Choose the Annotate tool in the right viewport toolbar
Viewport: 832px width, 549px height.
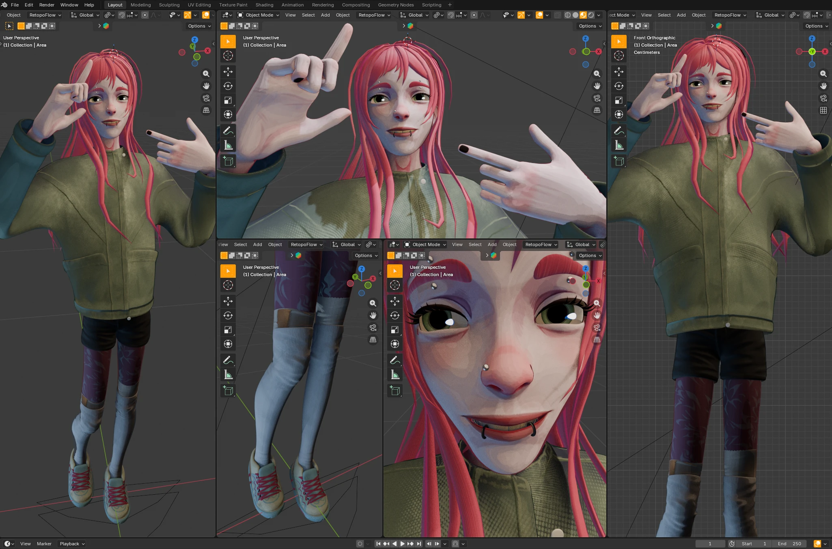[x=619, y=130]
